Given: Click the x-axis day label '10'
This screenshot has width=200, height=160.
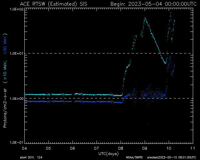Looking at the screenshot, I should point(169,148).
